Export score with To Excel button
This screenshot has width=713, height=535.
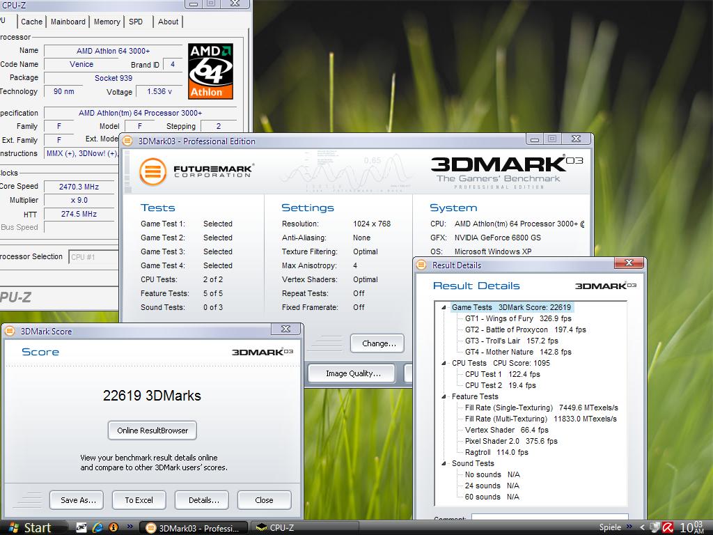click(x=139, y=500)
